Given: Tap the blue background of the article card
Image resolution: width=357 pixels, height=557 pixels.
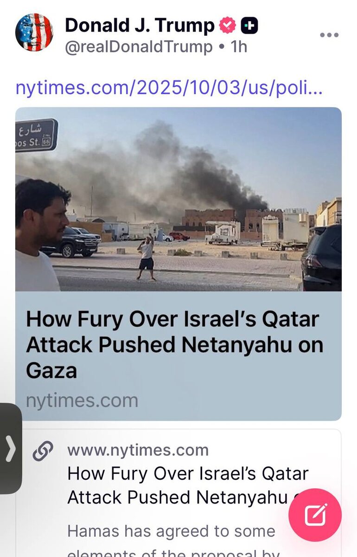Looking at the screenshot, I should tap(241, 399).
